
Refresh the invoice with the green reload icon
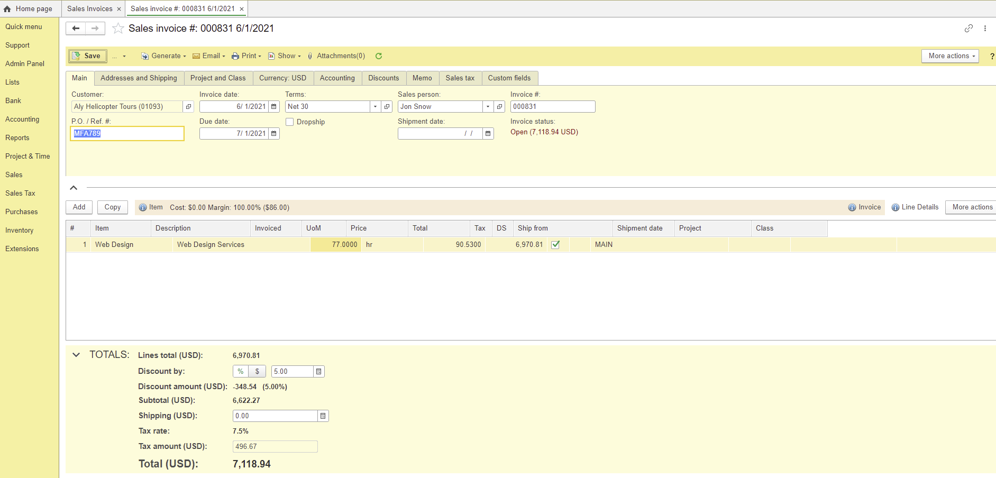click(379, 56)
